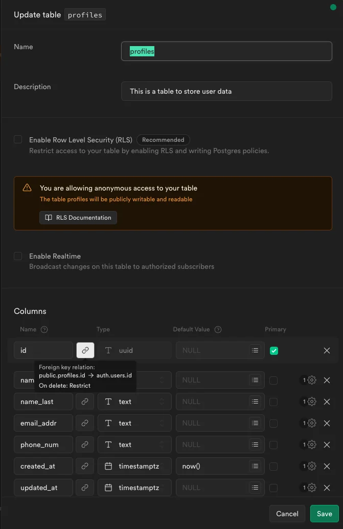Enable Row Level Security (RLS)
This screenshot has height=529, width=343.
pos(18,139)
